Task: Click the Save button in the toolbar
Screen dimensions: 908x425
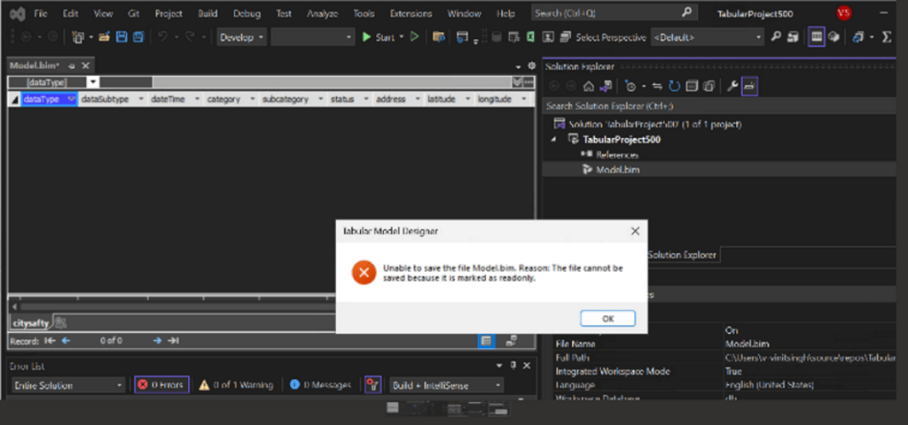Action: coord(121,37)
